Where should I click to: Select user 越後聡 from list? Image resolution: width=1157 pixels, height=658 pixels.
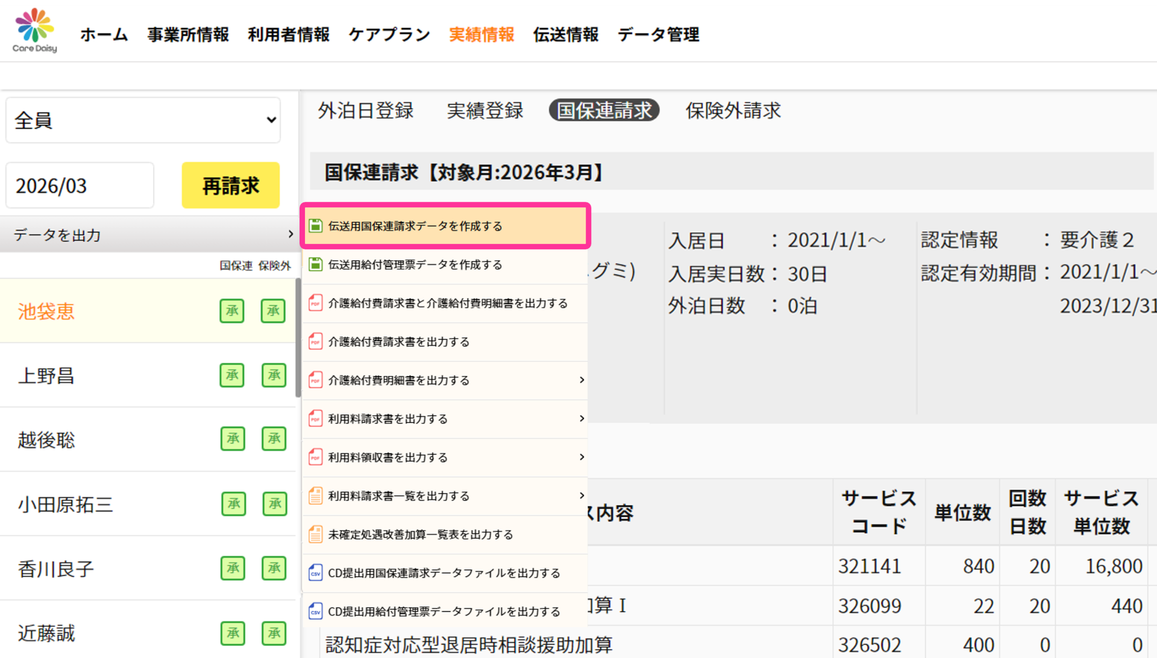47,440
